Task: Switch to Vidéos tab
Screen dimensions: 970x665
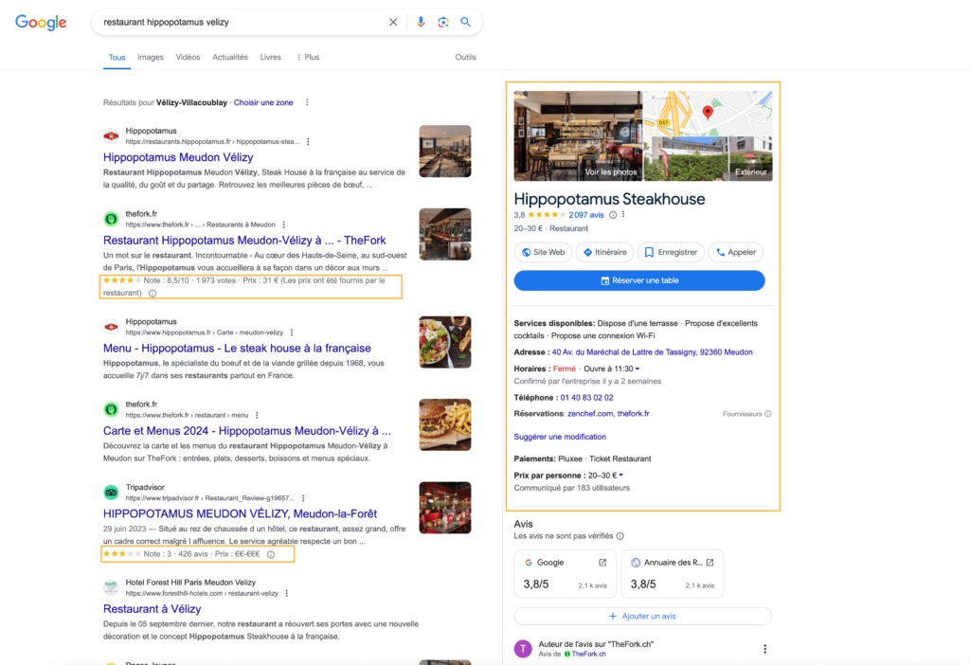Action: pyautogui.click(x=188, y=57)
